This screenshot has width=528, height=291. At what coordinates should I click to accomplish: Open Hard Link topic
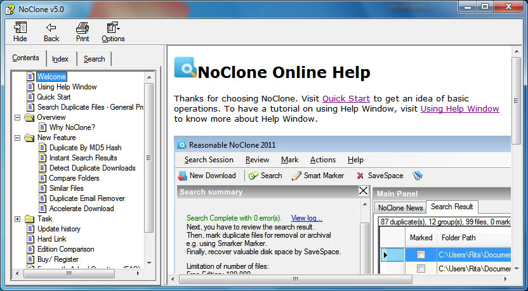[52, 239]
